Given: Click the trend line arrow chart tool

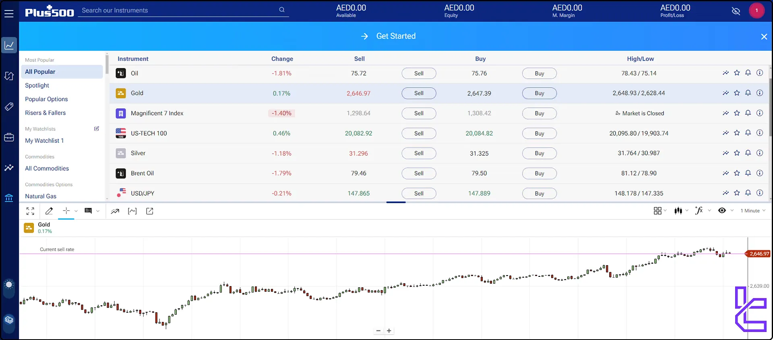Looking at the screenshot, I should [x=115, y=211].
